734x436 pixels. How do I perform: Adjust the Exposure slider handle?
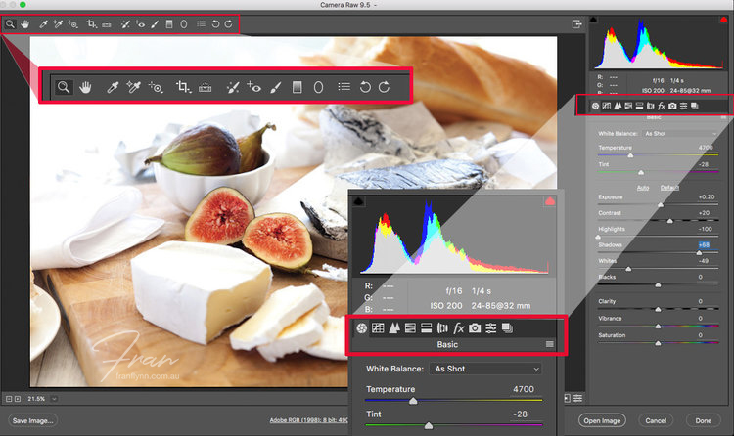[x=661, y=205]
